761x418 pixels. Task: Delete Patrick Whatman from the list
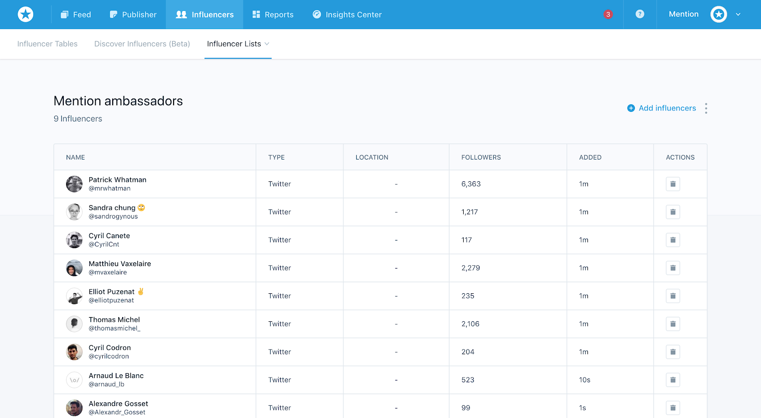click(673, 184)
